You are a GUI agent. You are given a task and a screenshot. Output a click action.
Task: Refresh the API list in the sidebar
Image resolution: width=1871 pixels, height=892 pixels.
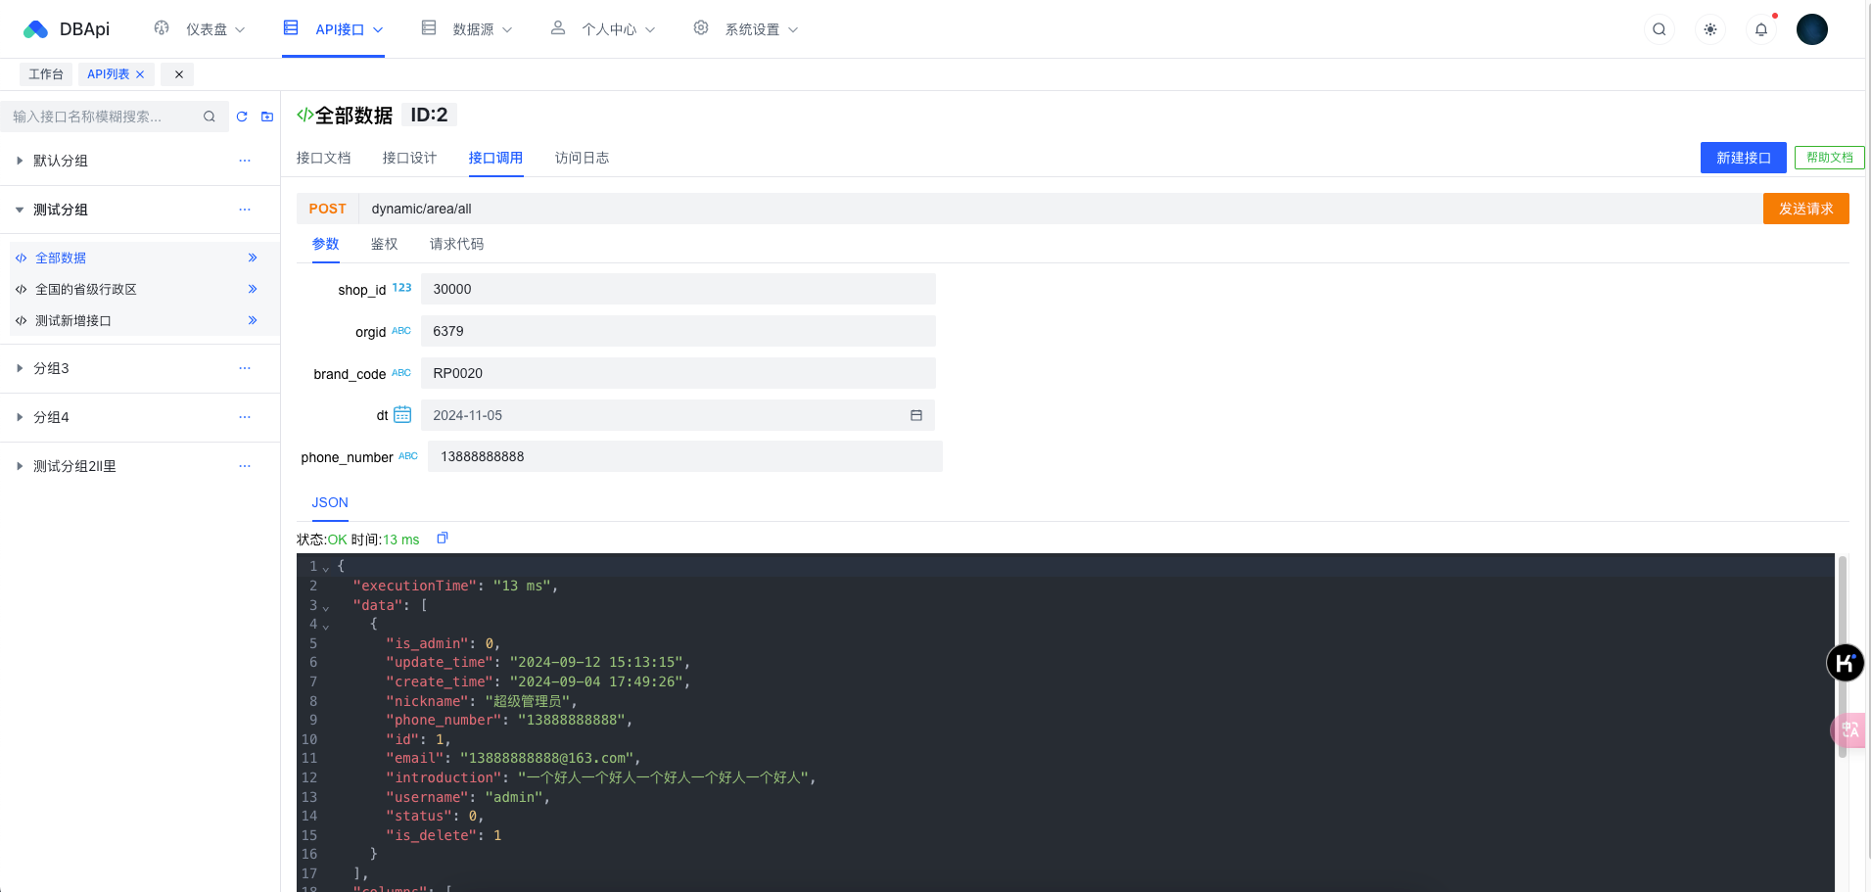(x=241, y=116)
